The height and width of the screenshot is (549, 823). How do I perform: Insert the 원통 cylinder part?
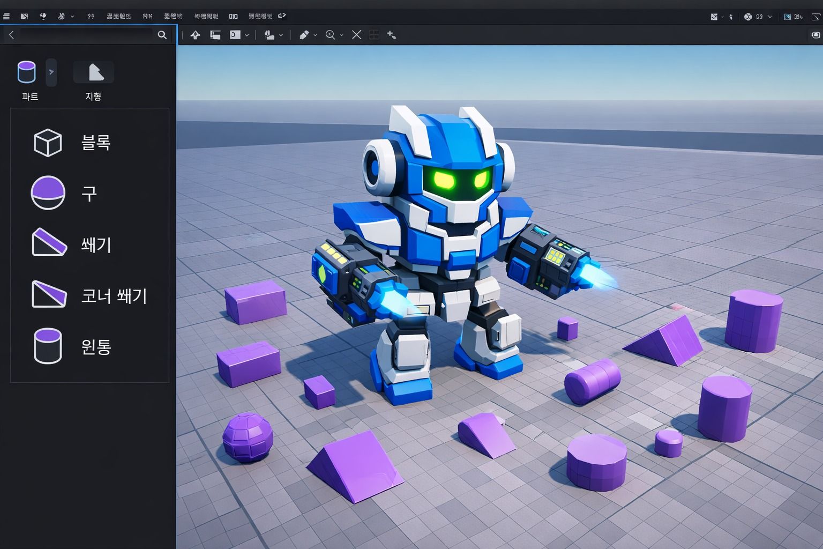[72, 346]
